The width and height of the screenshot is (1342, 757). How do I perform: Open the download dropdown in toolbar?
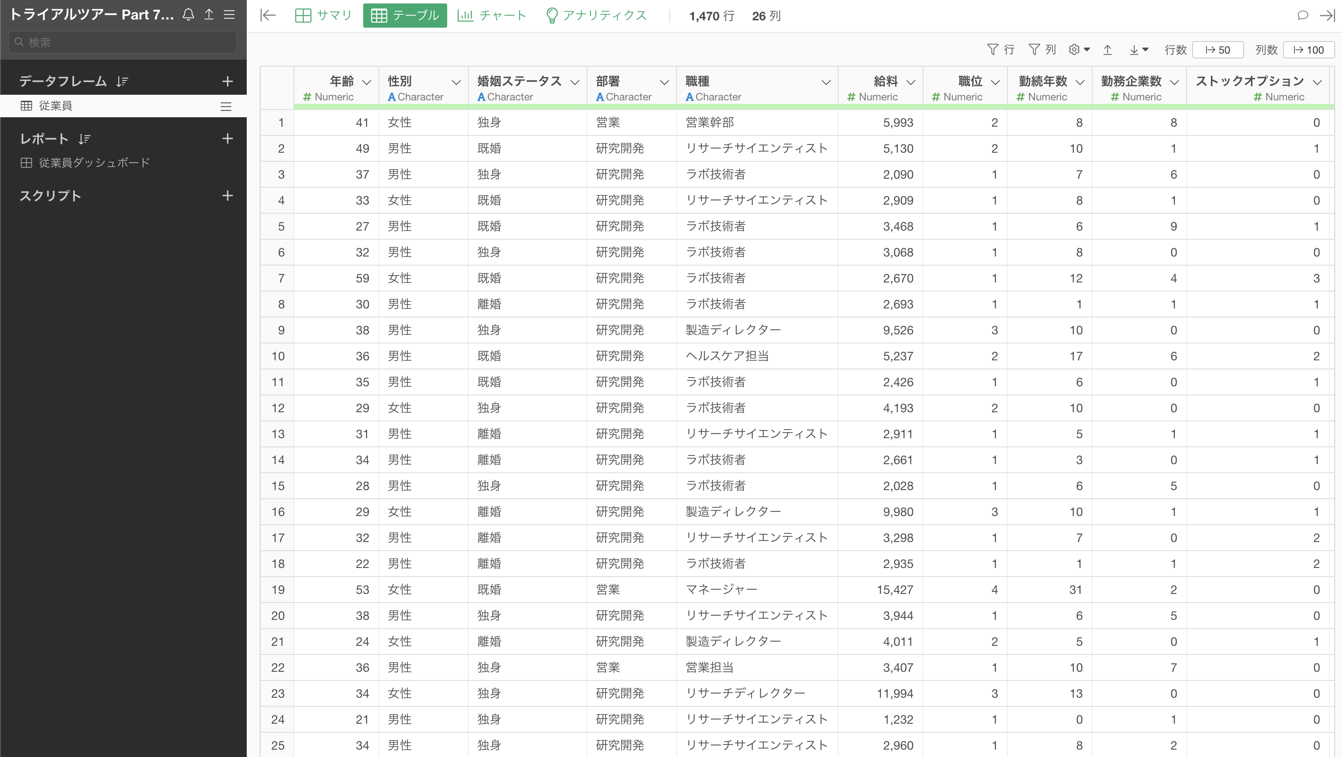1138,49
